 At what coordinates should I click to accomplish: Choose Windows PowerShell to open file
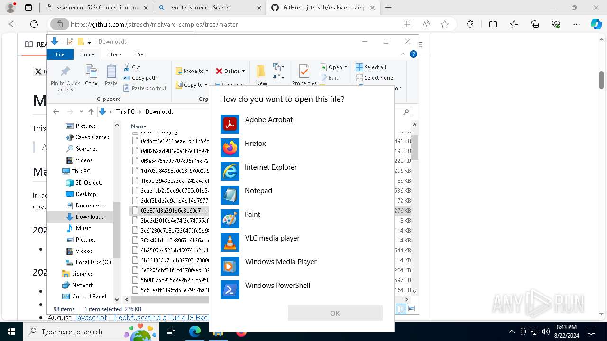302,290
